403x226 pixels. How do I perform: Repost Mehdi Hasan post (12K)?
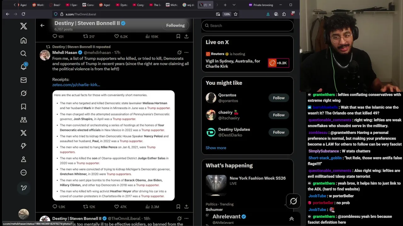tap(89, 207)
